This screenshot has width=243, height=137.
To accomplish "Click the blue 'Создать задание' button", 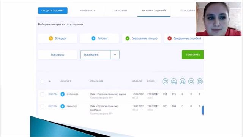I will [x=53, y=11].
